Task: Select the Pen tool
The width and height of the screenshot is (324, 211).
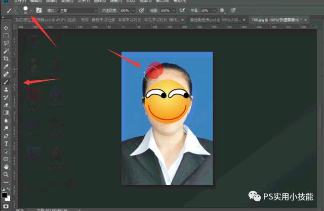Action: 6,136
